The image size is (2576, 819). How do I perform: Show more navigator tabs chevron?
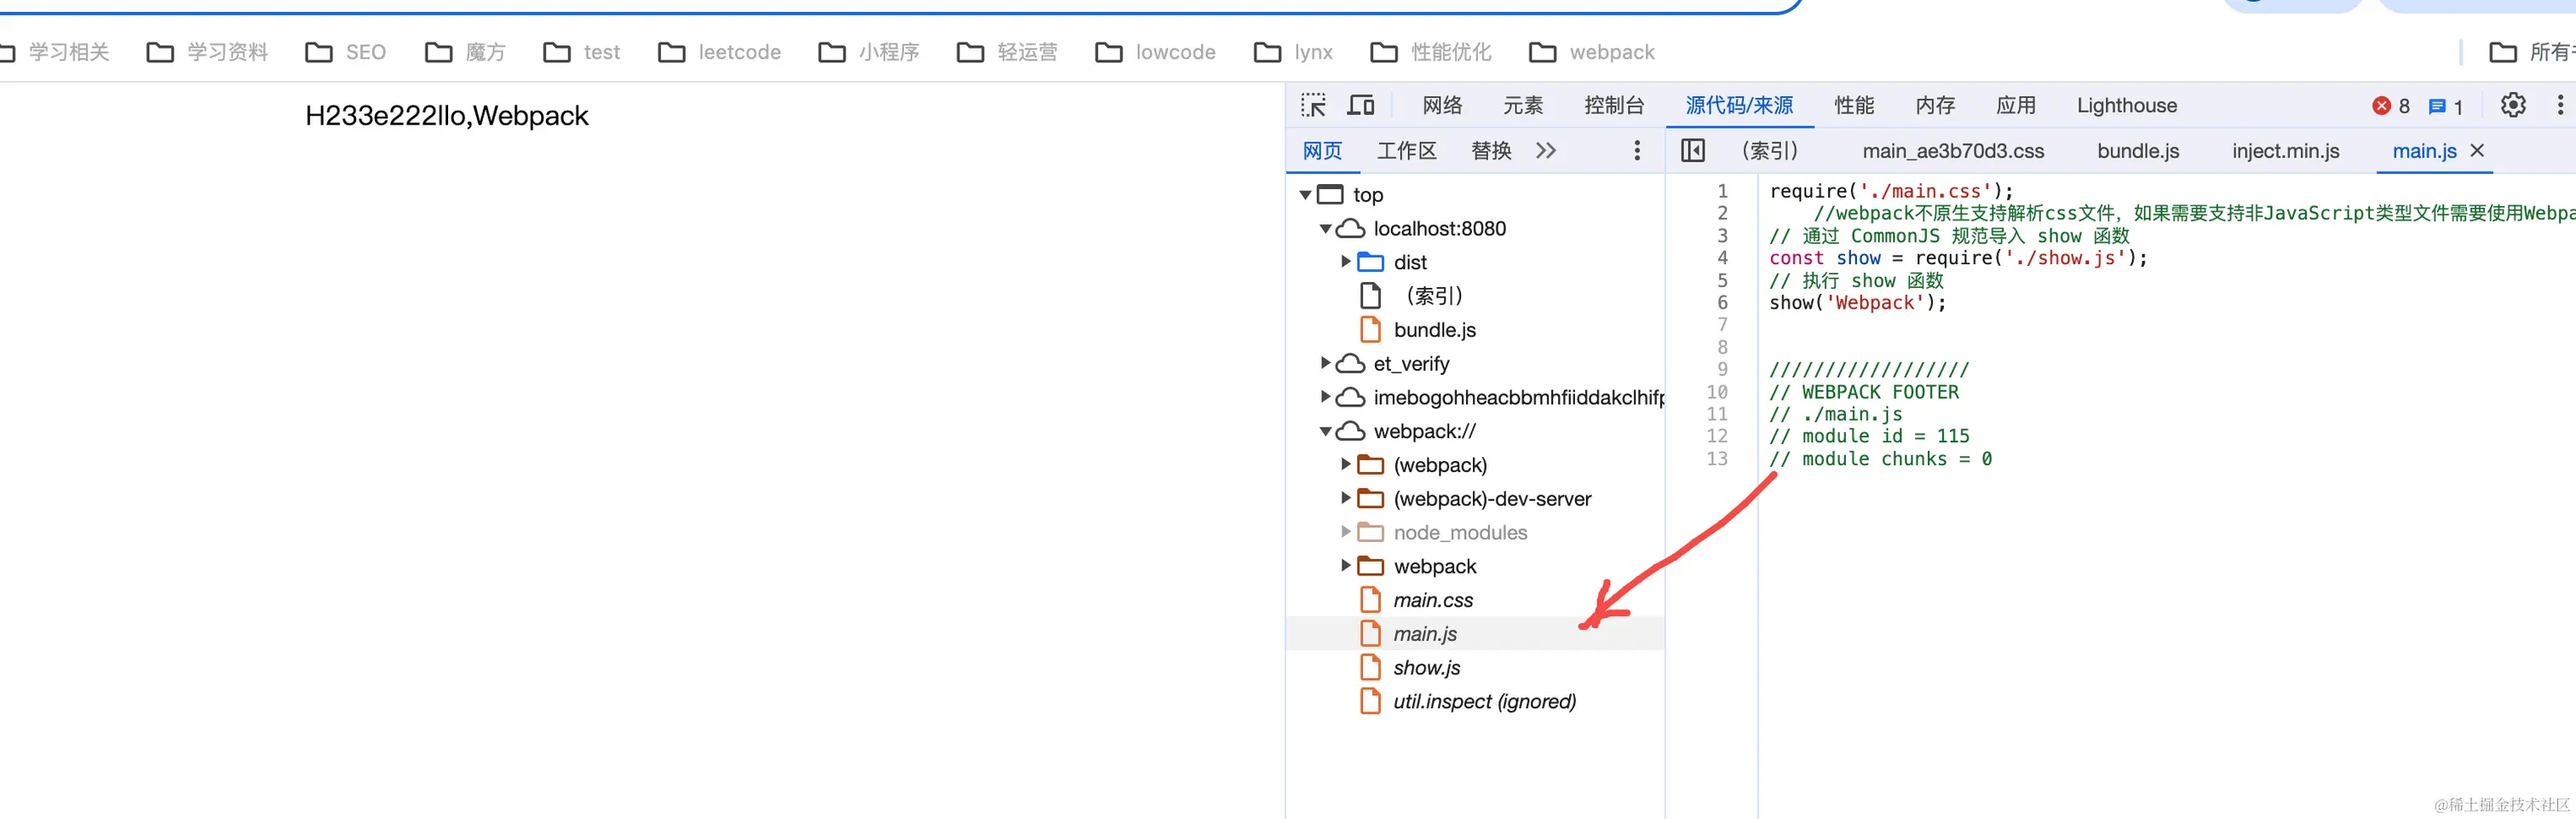click(1546, 150)
